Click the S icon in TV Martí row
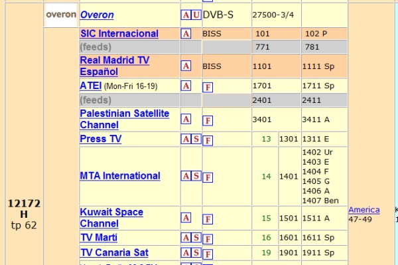 coord(196,238)
